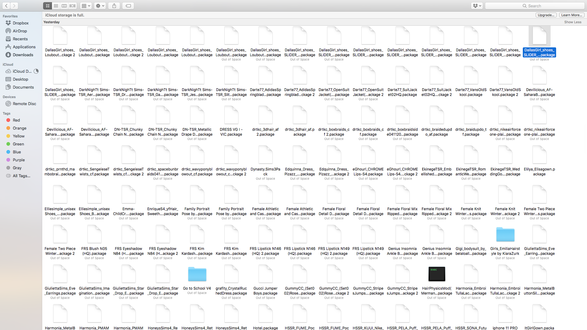
Task: Toggle All Tags tree item in sidebar
Action: click(x=22, y=176)
